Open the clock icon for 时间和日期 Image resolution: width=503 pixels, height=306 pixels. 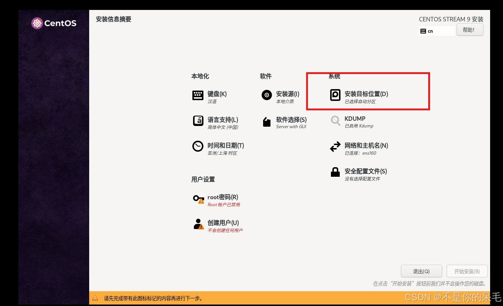[x=198, y=146]
